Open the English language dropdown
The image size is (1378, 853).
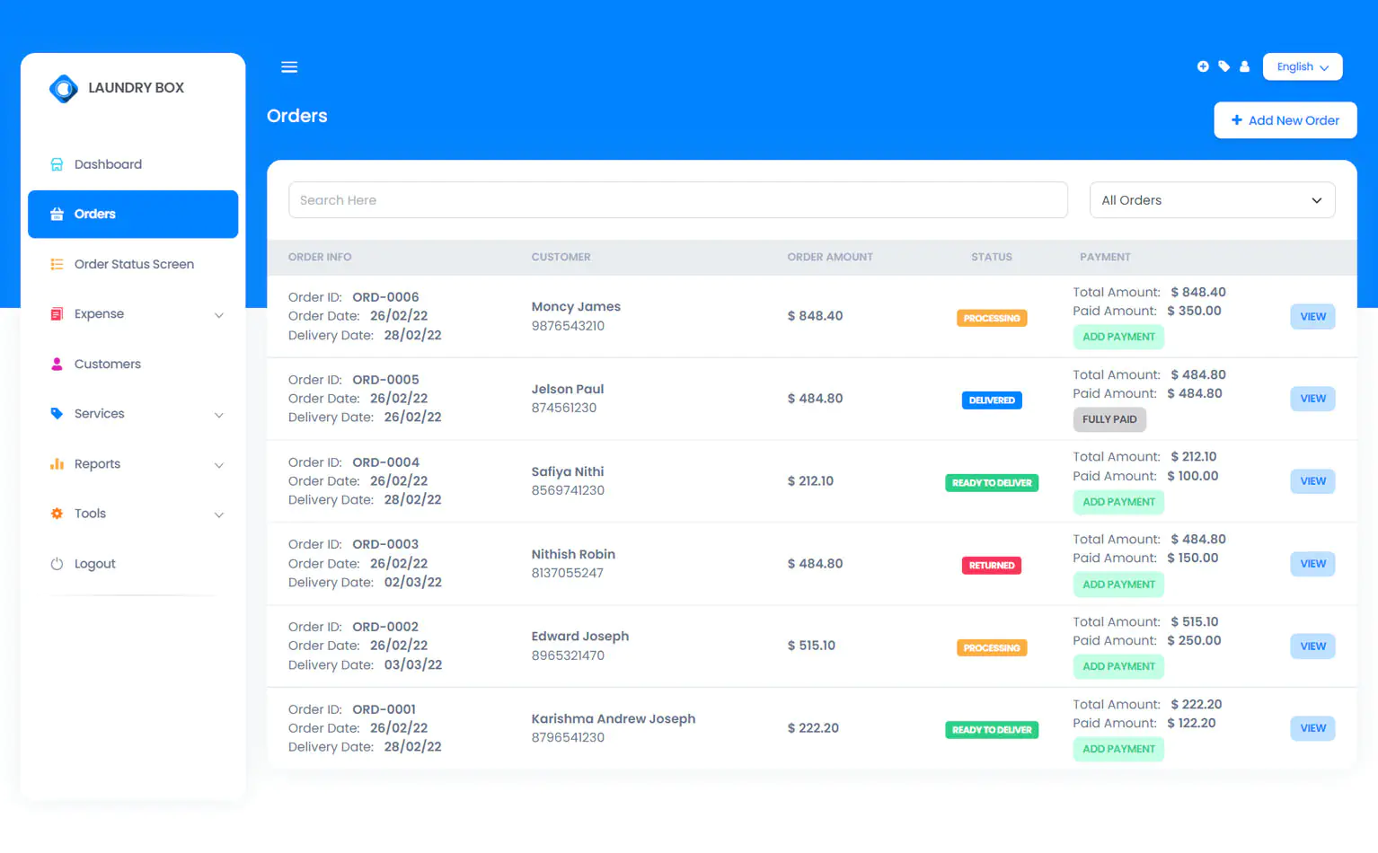pyautogui.click(x=1302, y=66)
